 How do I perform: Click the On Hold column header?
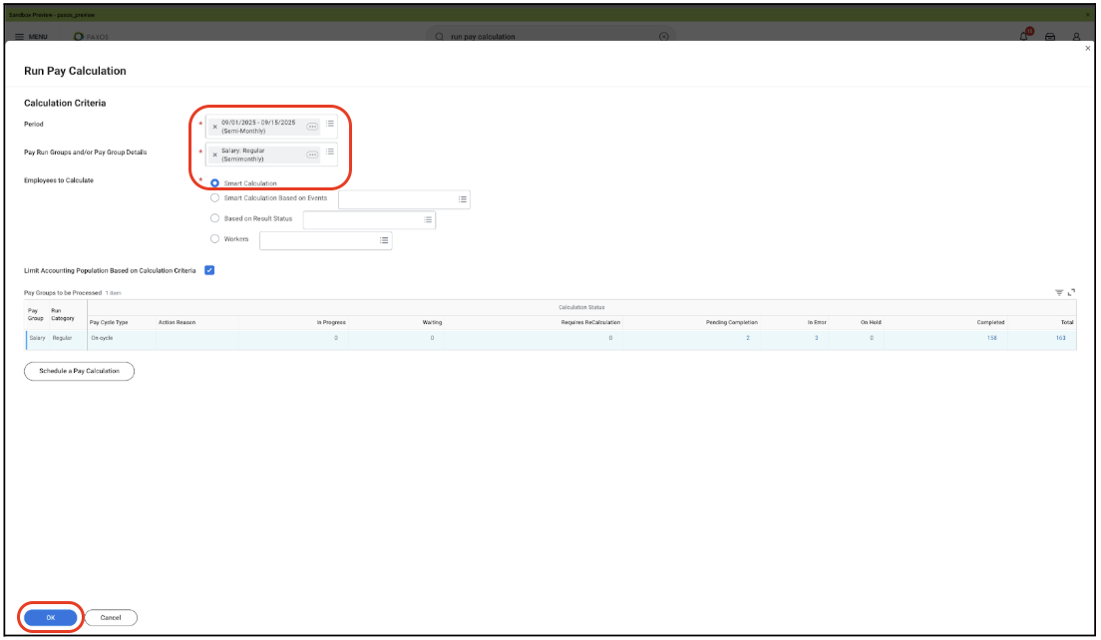[x=871, y=323]
